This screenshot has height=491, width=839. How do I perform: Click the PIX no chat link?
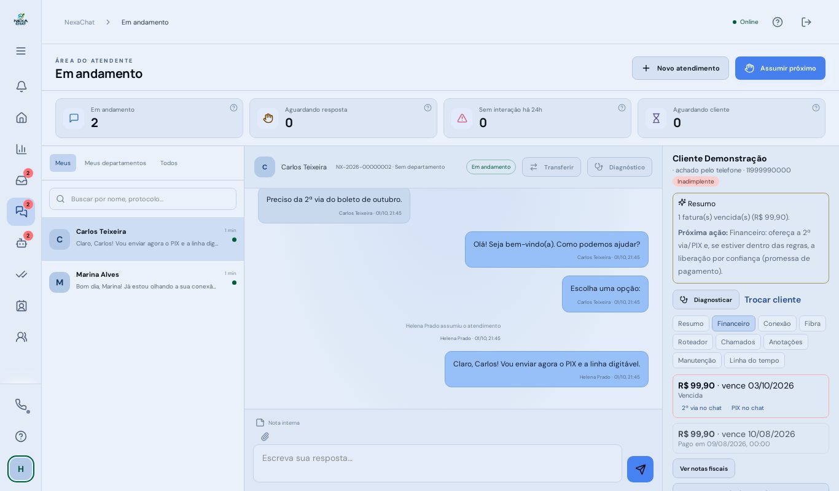747,408
